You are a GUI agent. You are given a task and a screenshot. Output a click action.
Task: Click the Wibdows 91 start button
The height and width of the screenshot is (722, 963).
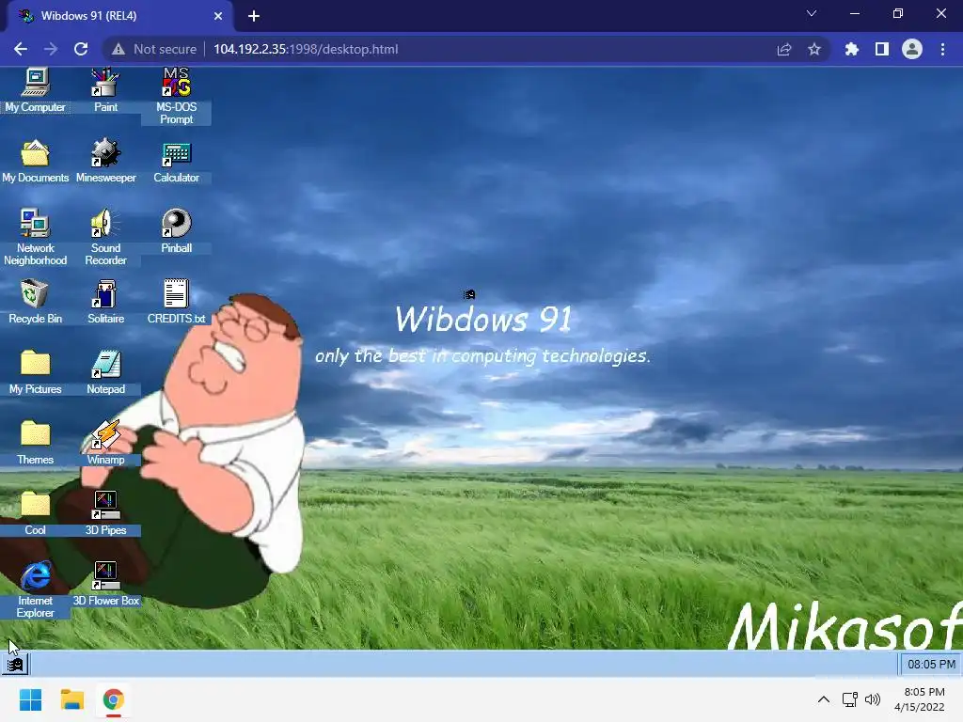15,665
